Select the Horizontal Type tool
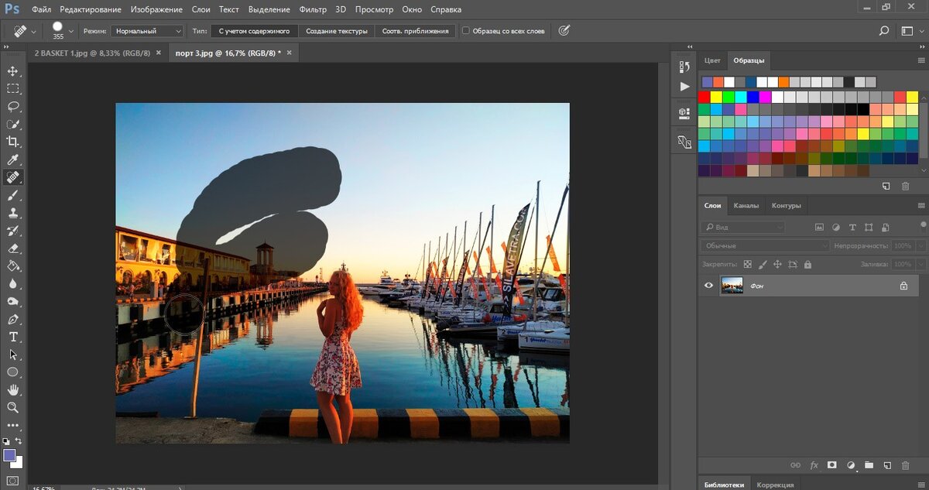Viewport: 929px width, 490px height. [x=13, y=337]
